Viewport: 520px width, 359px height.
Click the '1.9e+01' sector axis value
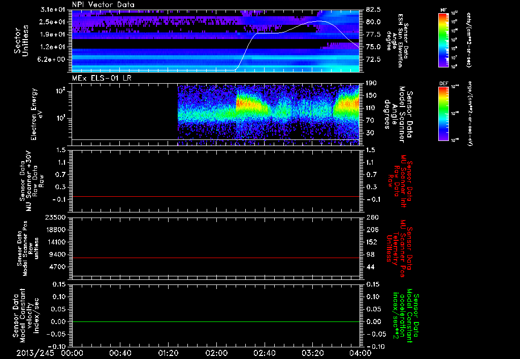tap(53, 34)
